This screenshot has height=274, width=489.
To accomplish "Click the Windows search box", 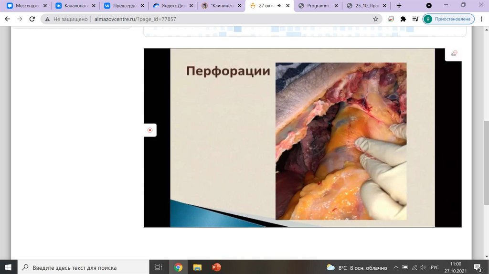I will click(83, 267).
